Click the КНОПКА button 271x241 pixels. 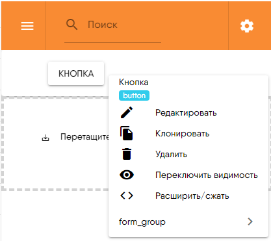pos(76,73)
